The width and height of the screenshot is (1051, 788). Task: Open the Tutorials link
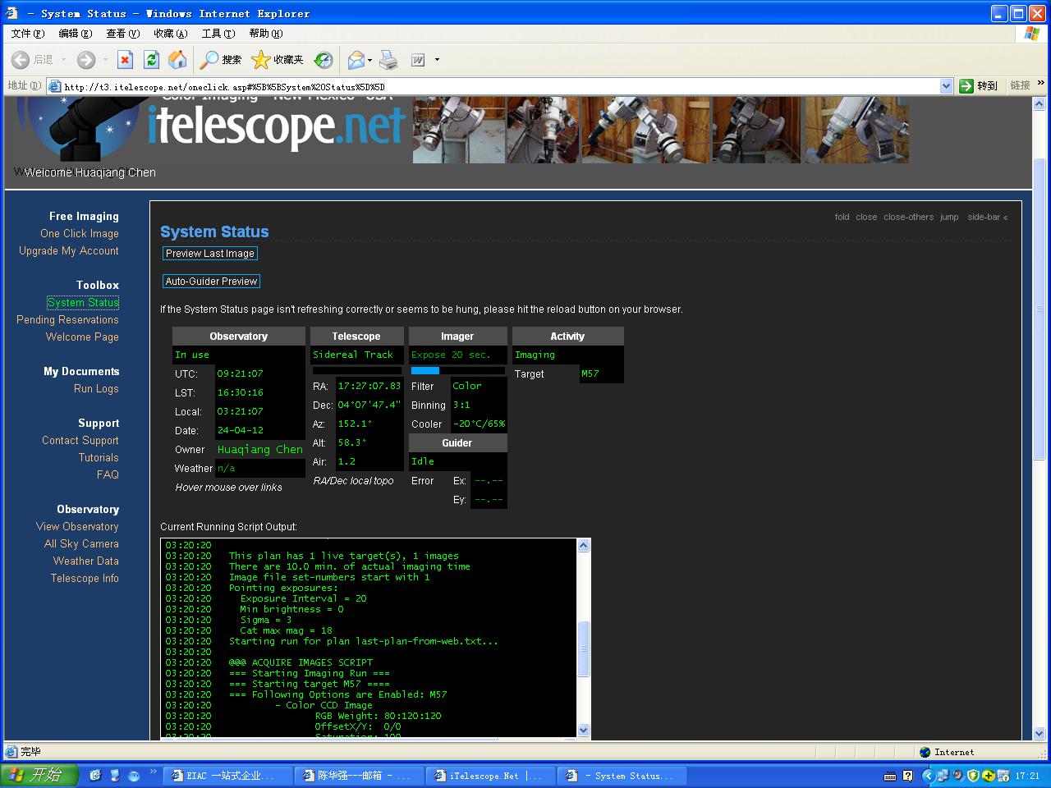(x=99, y=458)
